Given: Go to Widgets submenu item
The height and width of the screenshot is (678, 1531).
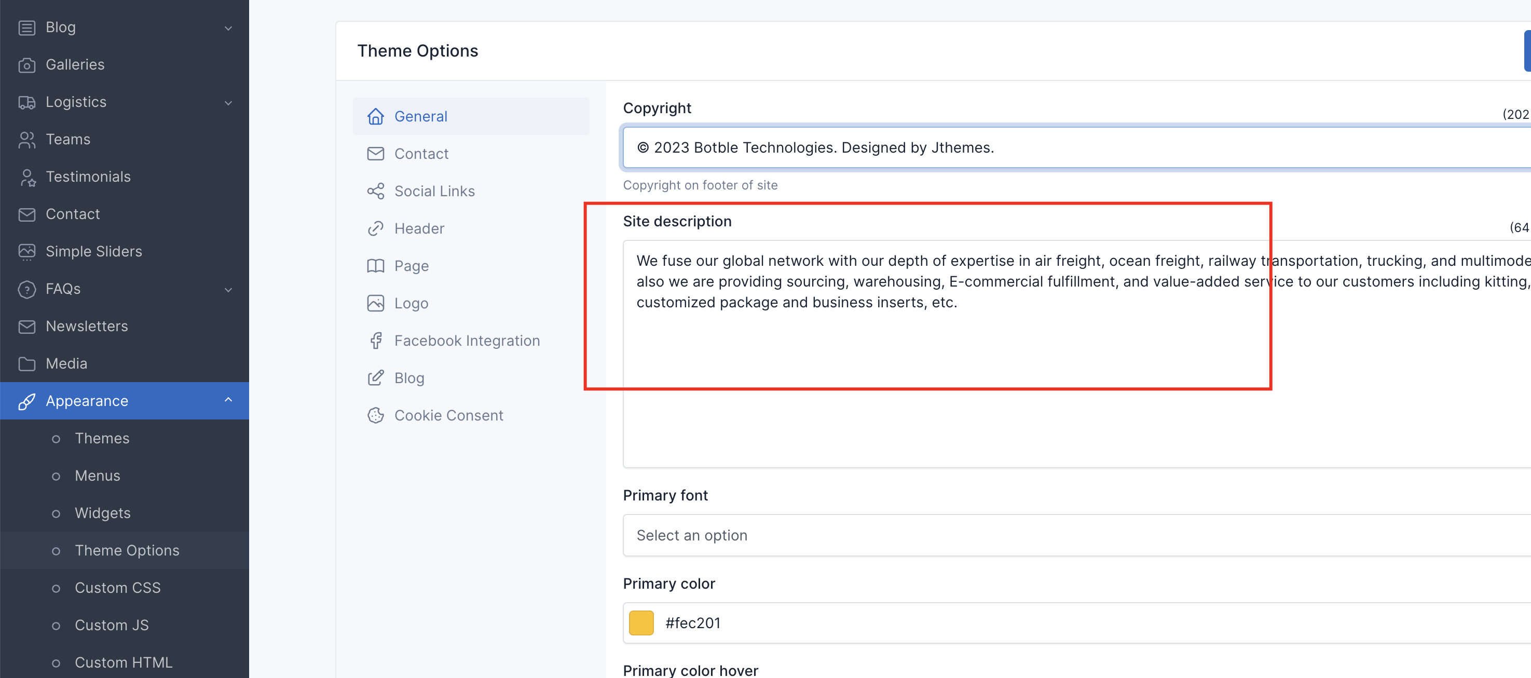Looking at the screenshot, I should point(124,513).
